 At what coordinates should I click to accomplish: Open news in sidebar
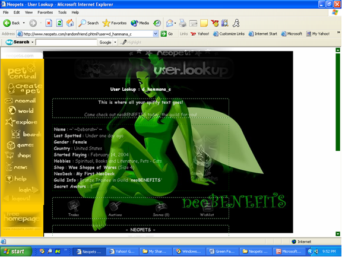[17, 167]
